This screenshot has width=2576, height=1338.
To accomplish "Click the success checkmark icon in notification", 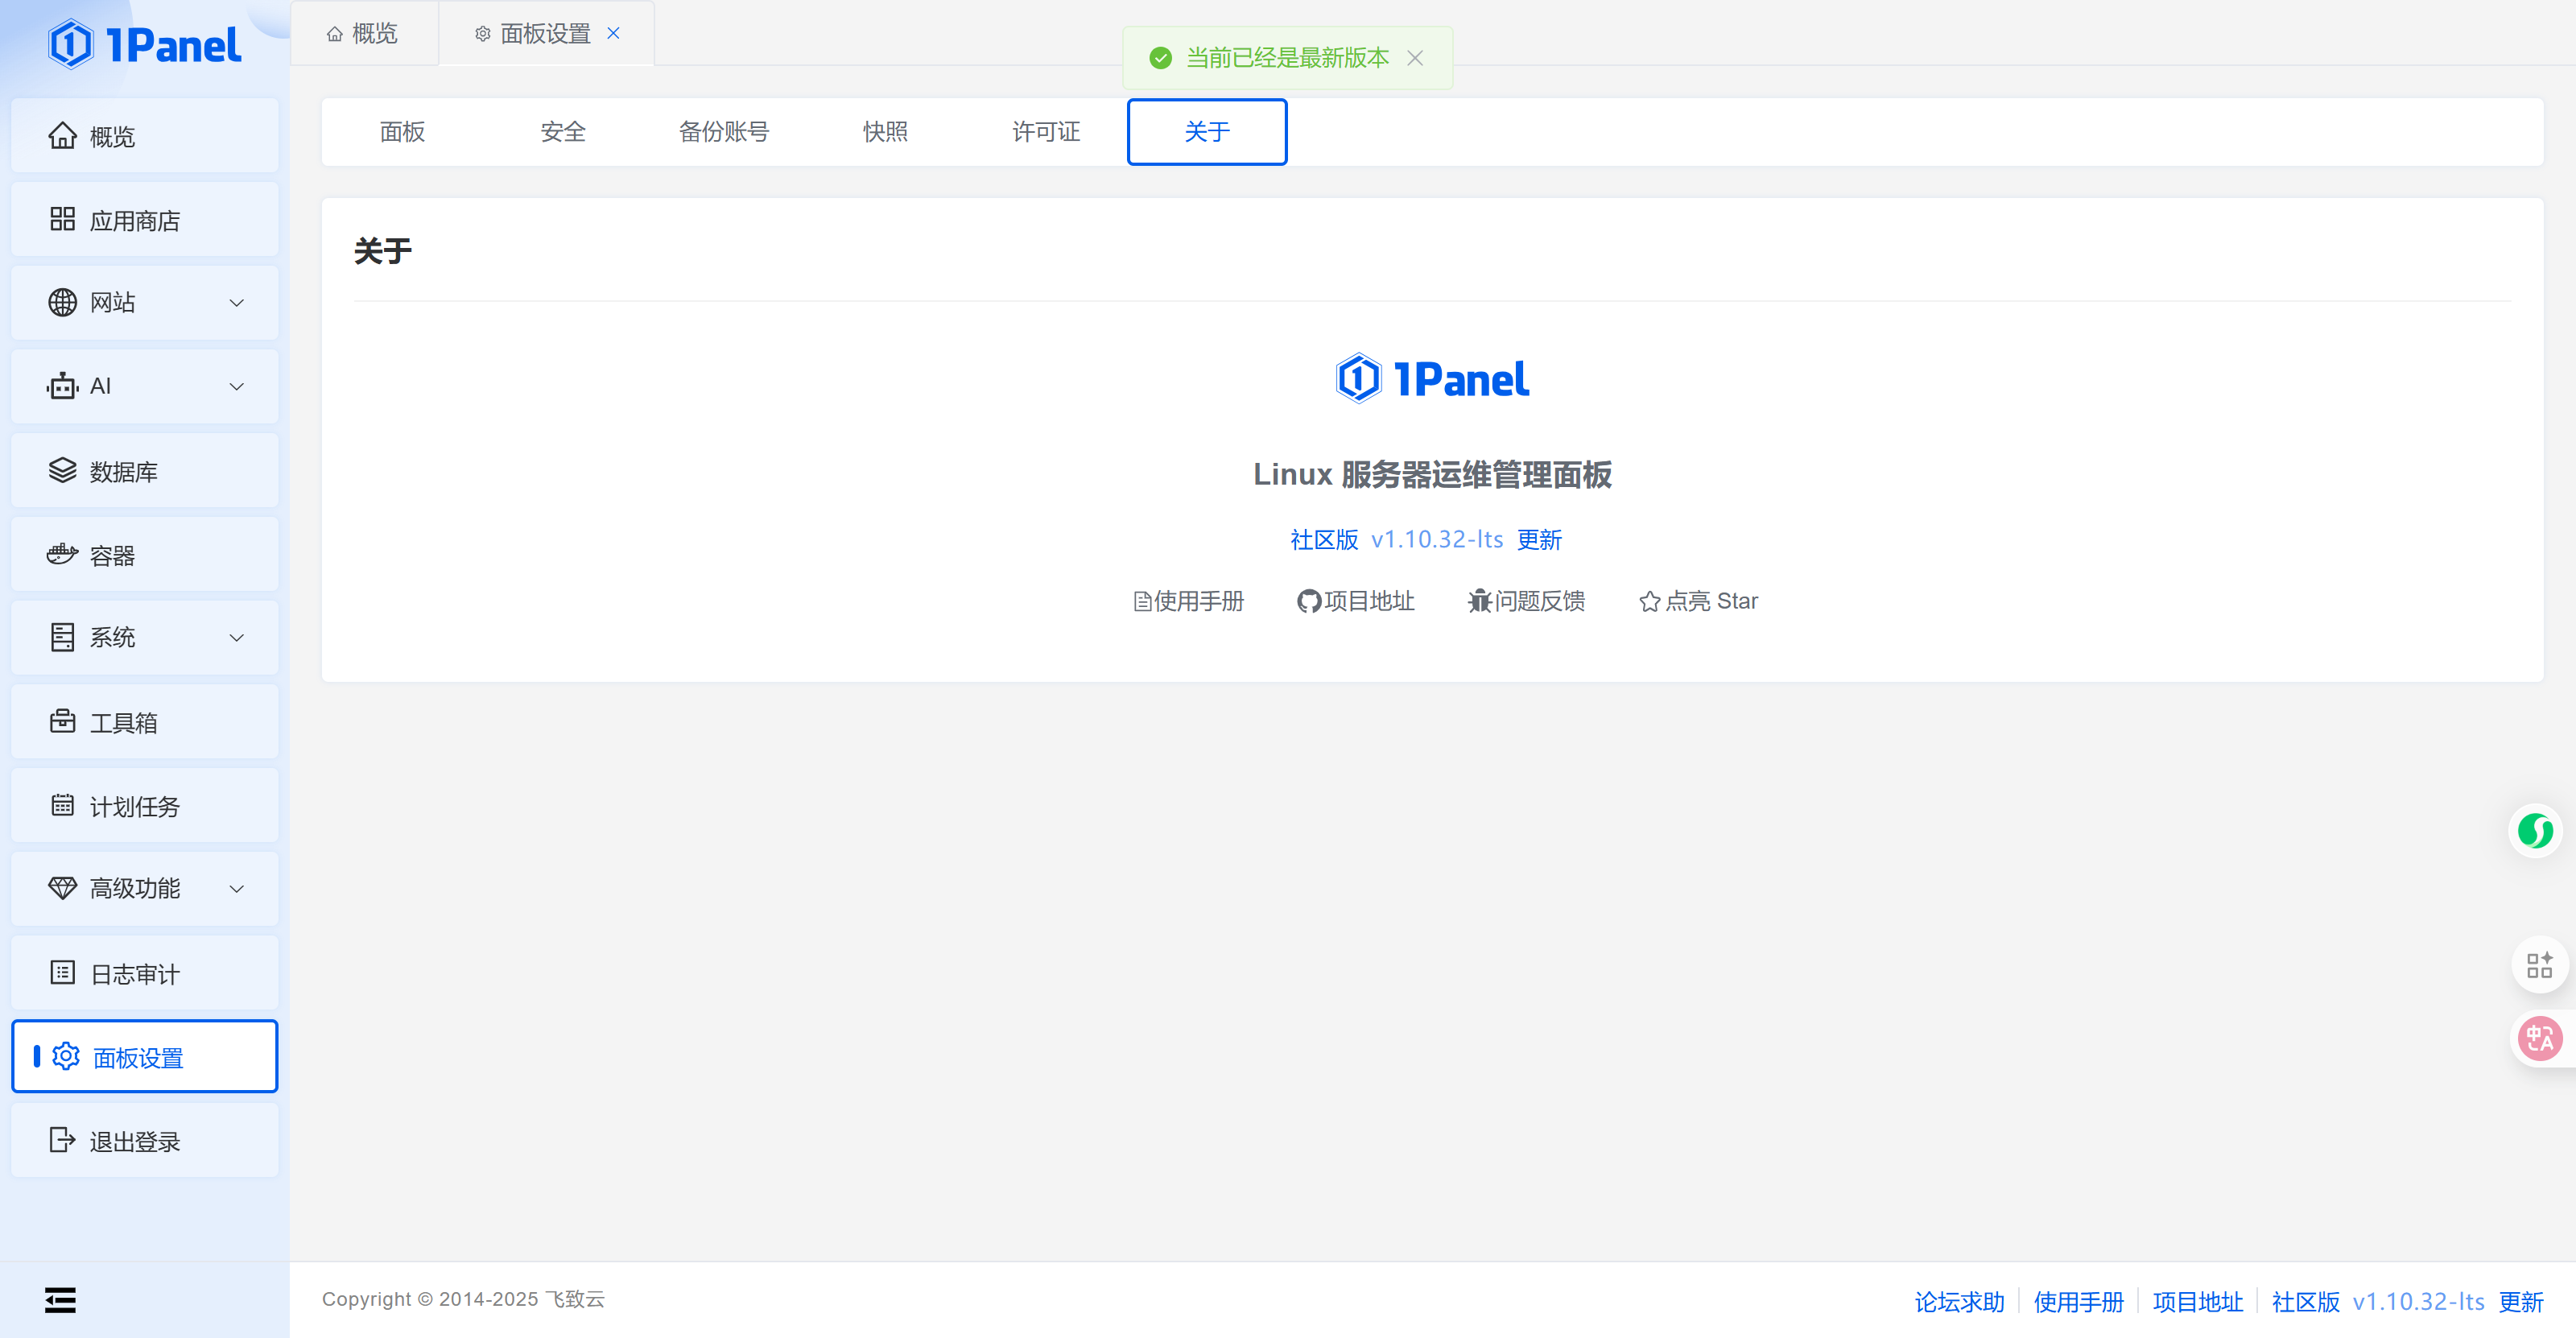I will coord(1160,58).
